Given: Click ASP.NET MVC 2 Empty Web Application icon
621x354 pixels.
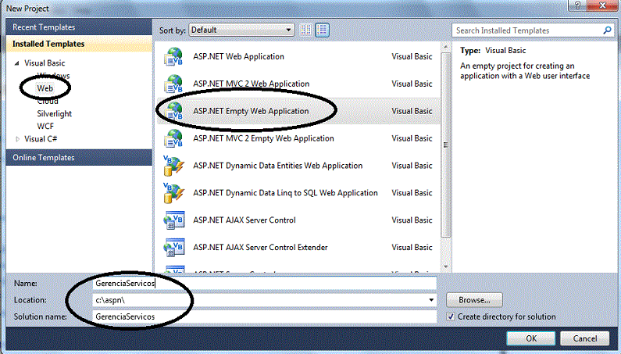Looking at the screenshot, I should [173, 138].
